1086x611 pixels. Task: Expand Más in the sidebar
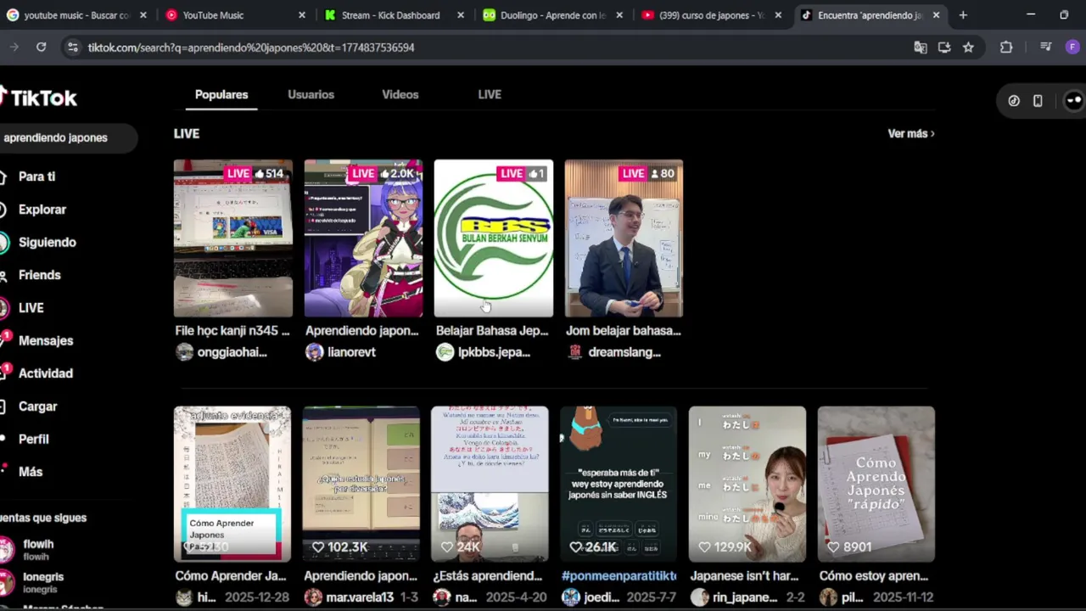point(30,472)
